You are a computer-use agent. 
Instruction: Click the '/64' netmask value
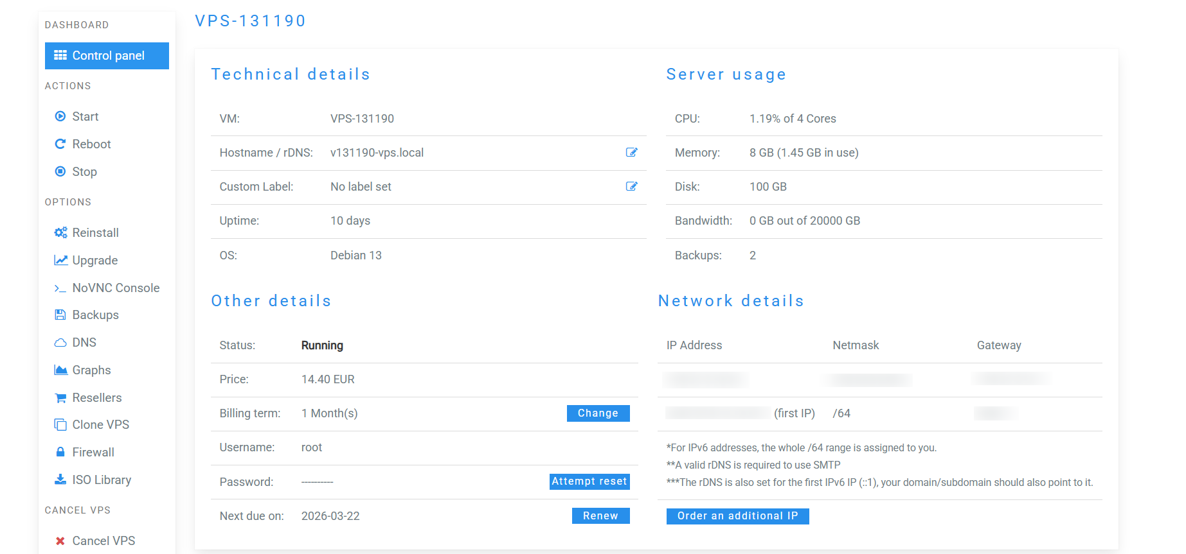coord(841,413)
